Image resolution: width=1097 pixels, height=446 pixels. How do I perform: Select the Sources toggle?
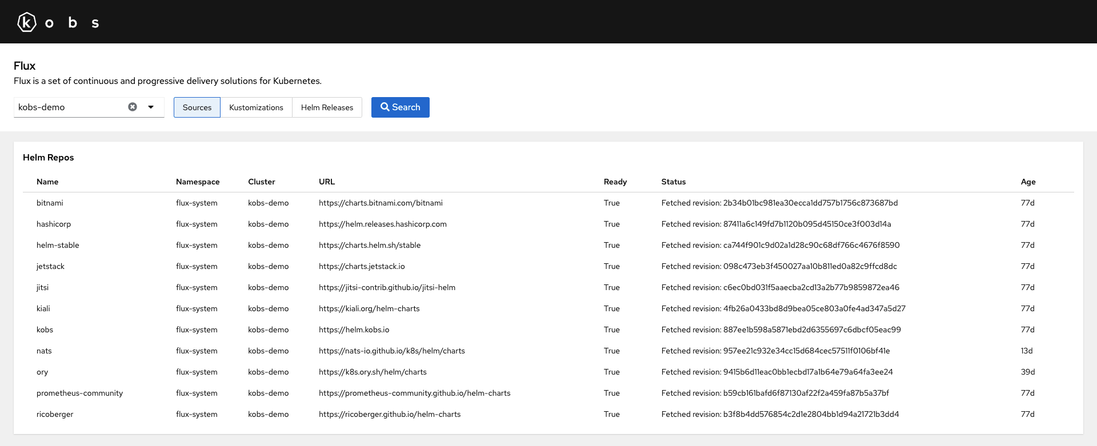[197, 107]
